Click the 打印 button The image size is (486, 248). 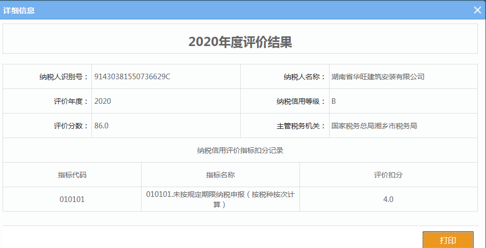(x=448, y=240)
